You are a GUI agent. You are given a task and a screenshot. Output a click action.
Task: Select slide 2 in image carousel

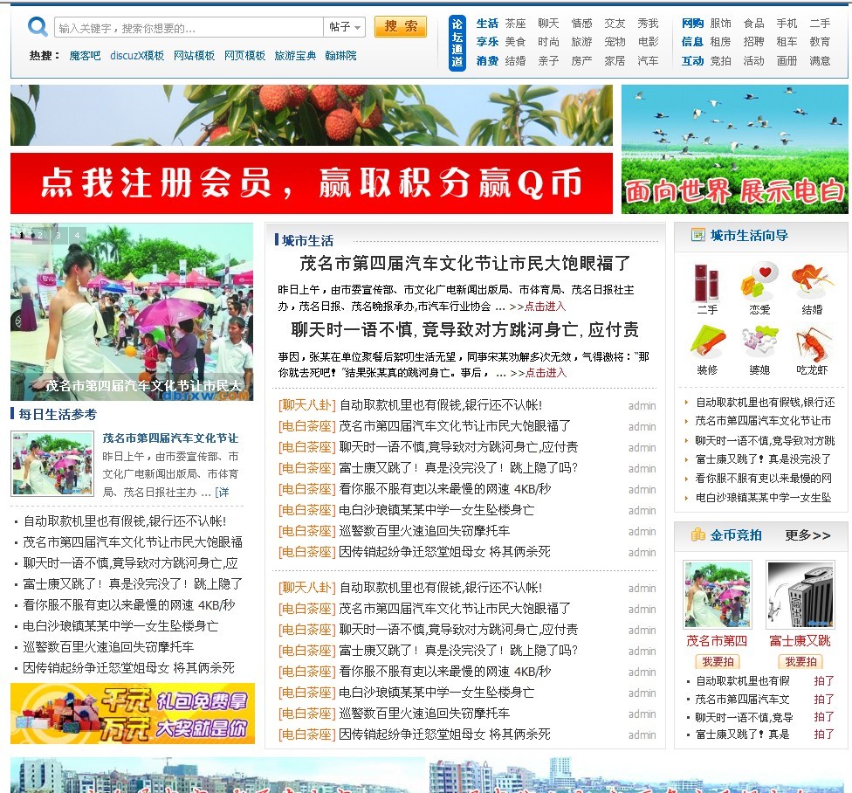39,235
